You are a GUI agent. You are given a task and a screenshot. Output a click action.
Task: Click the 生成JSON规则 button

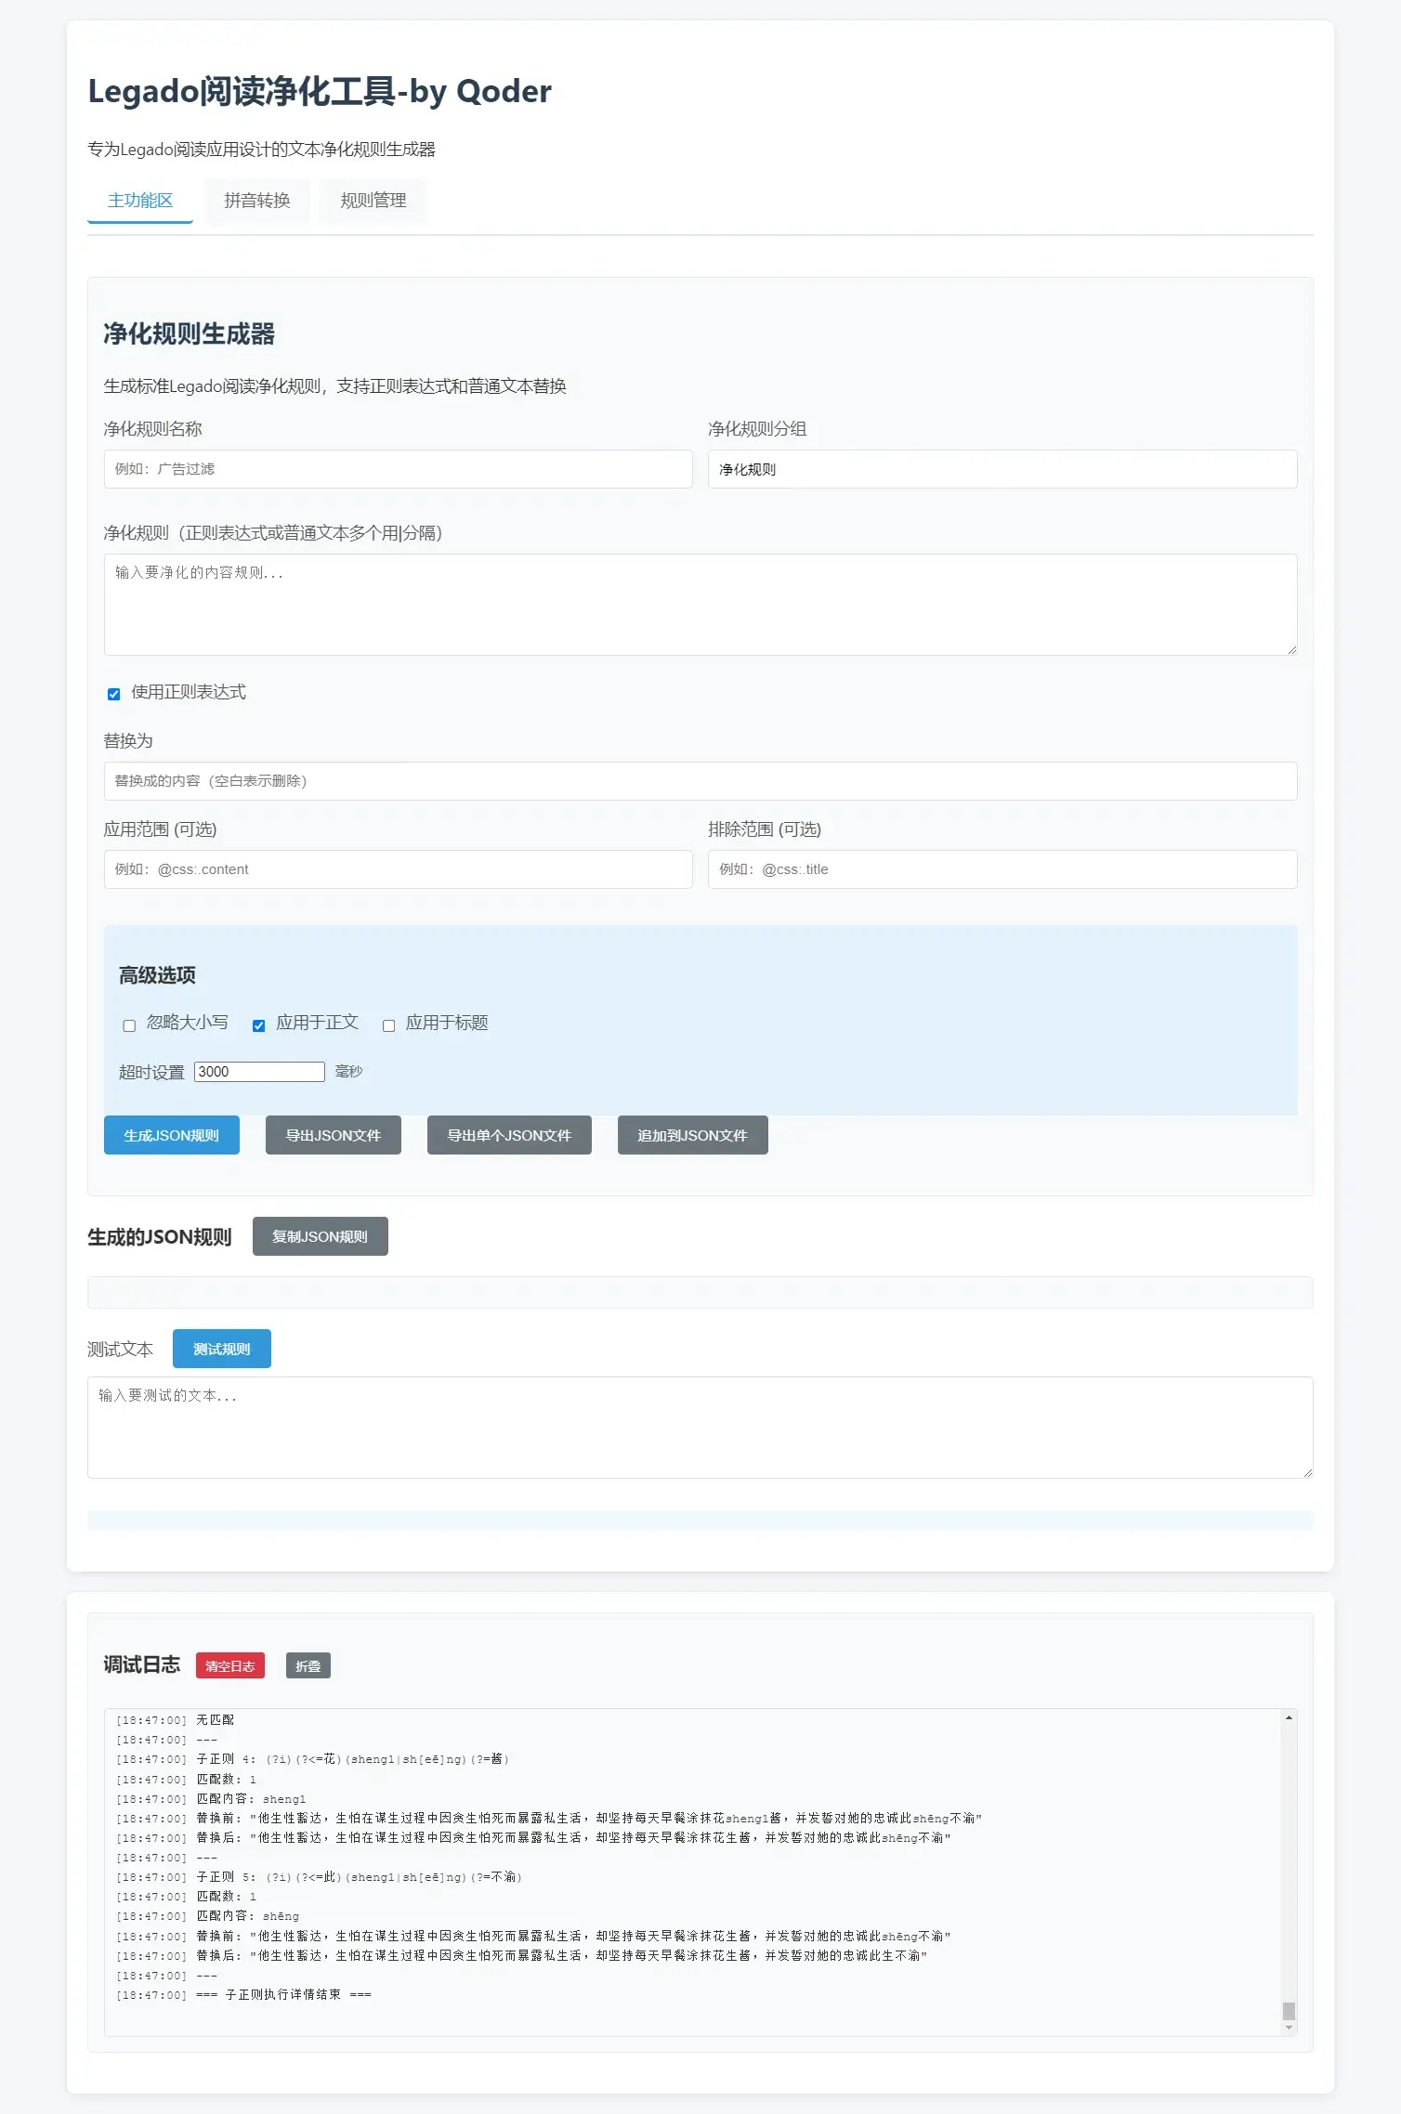point(172,1135)
